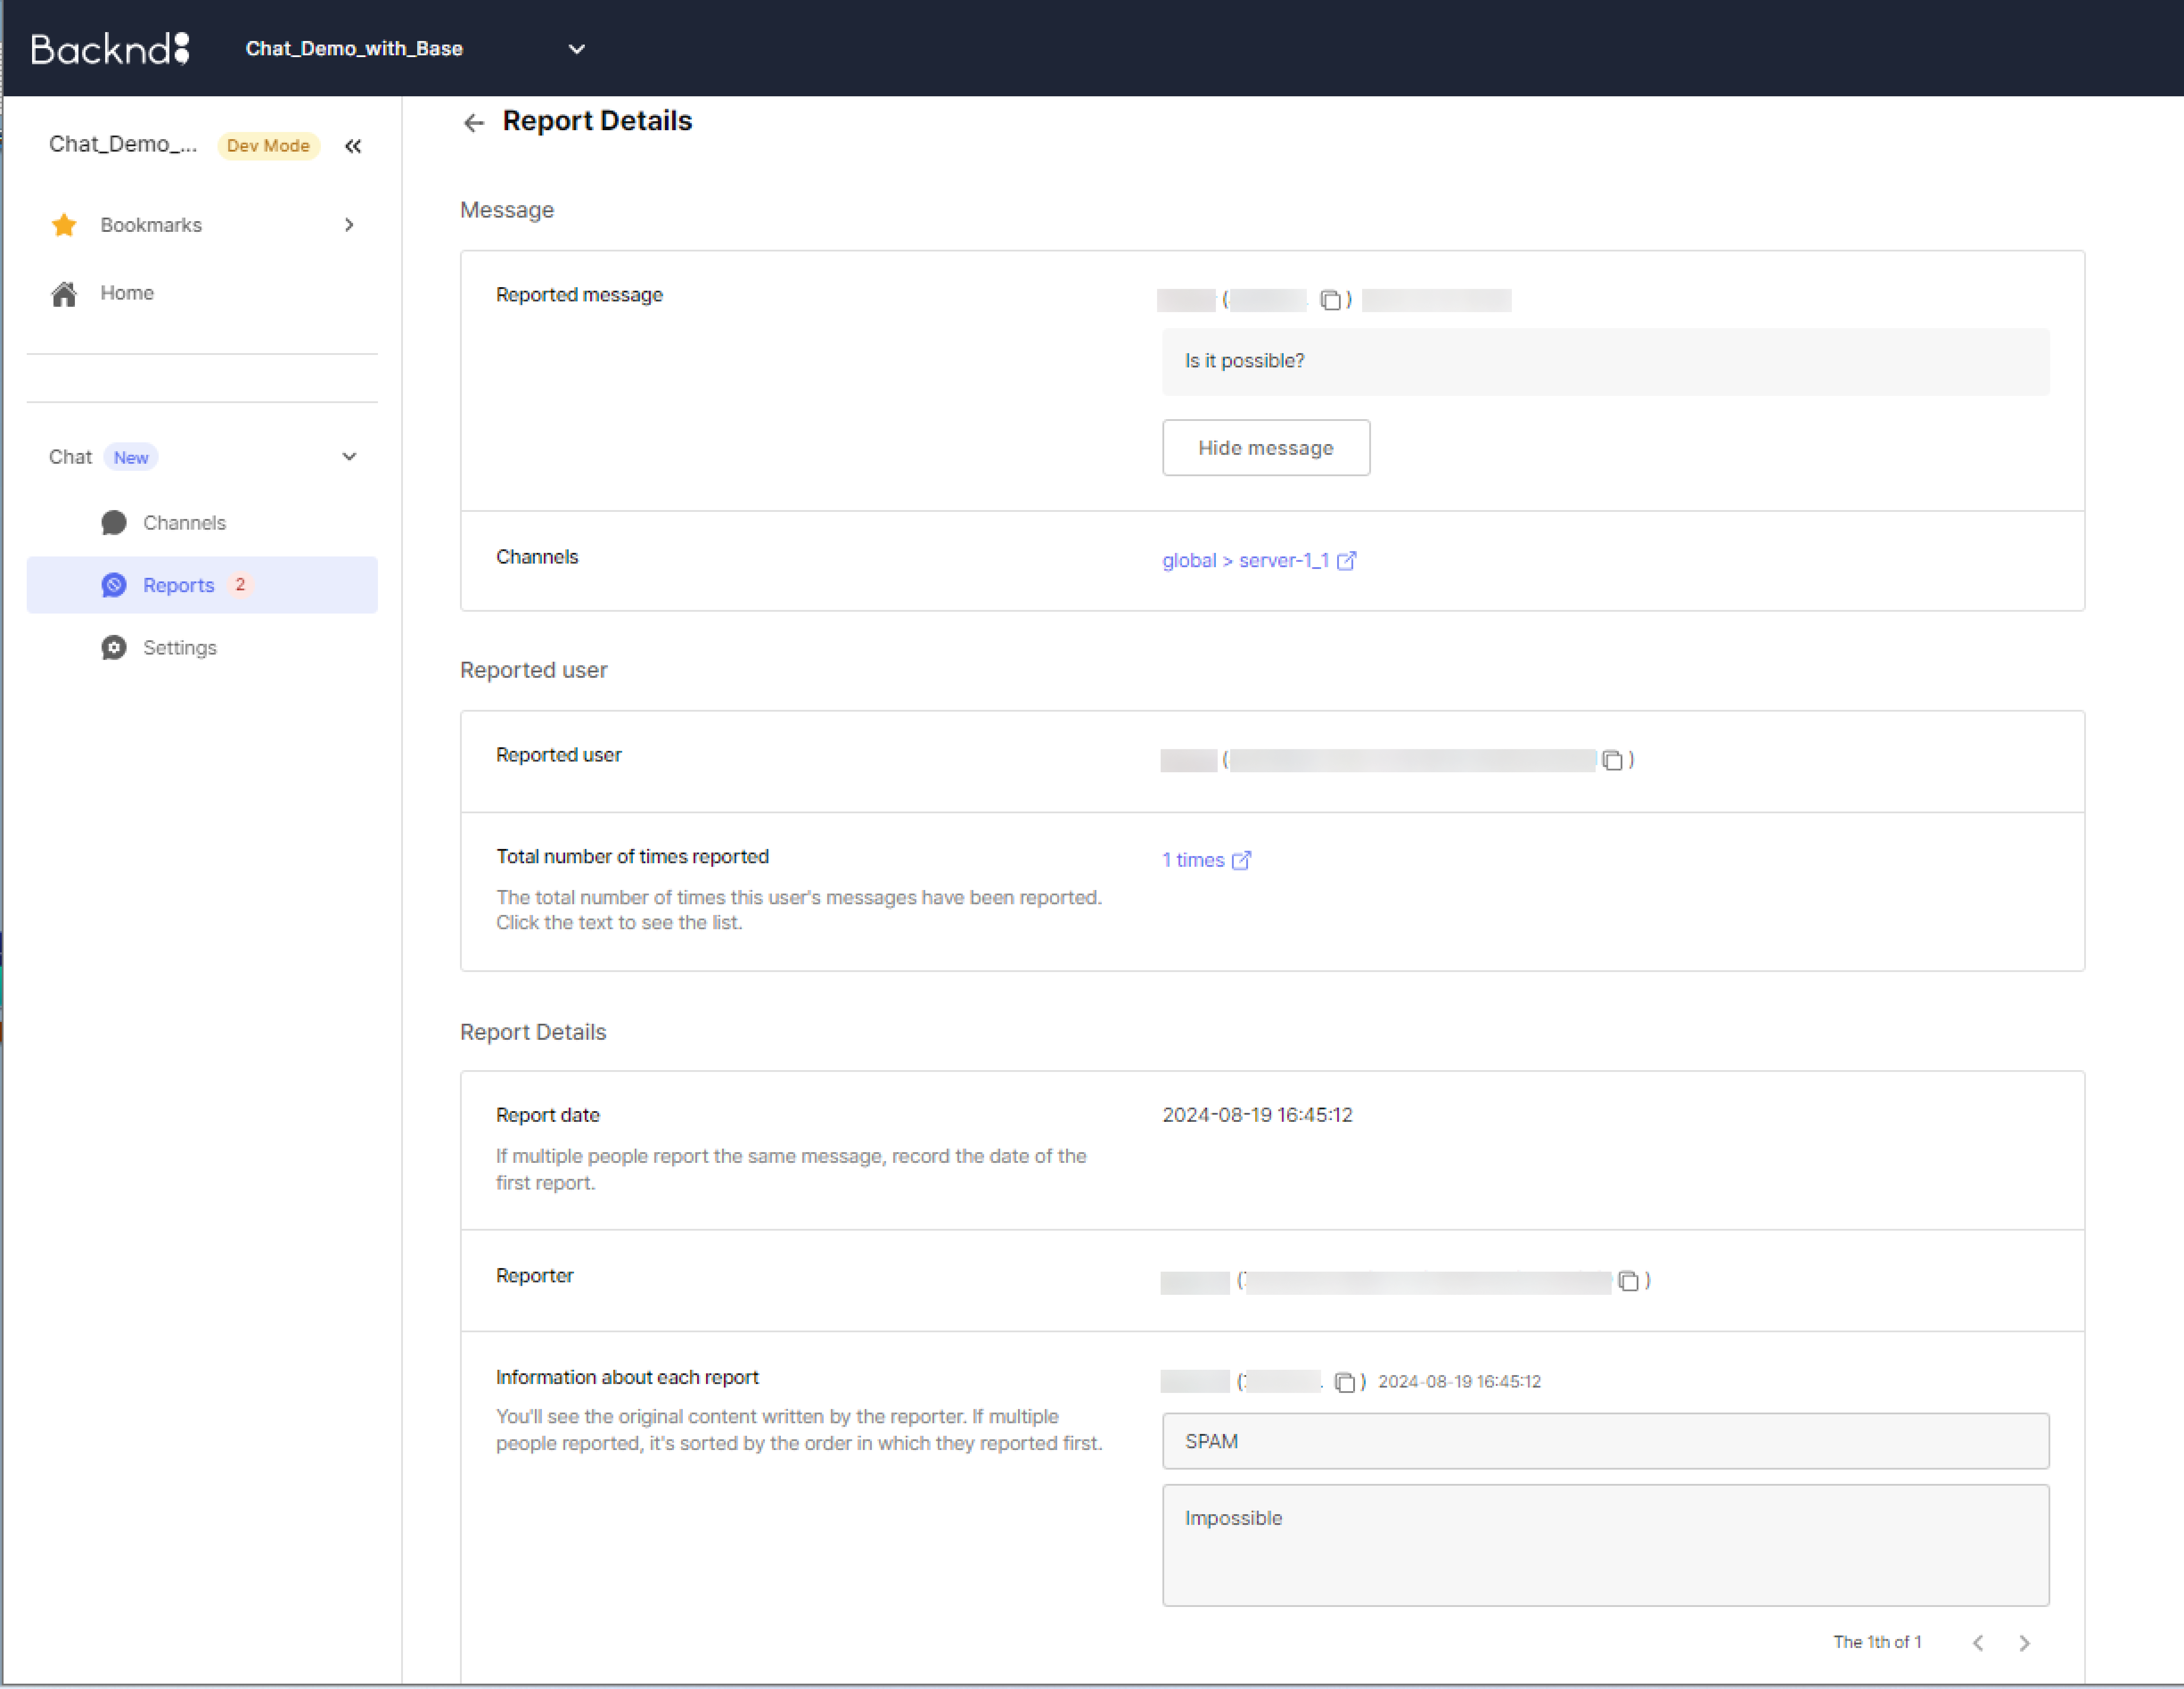Open the Chat_Demo_with_Base project dropdown

click(x=415, y=48)
